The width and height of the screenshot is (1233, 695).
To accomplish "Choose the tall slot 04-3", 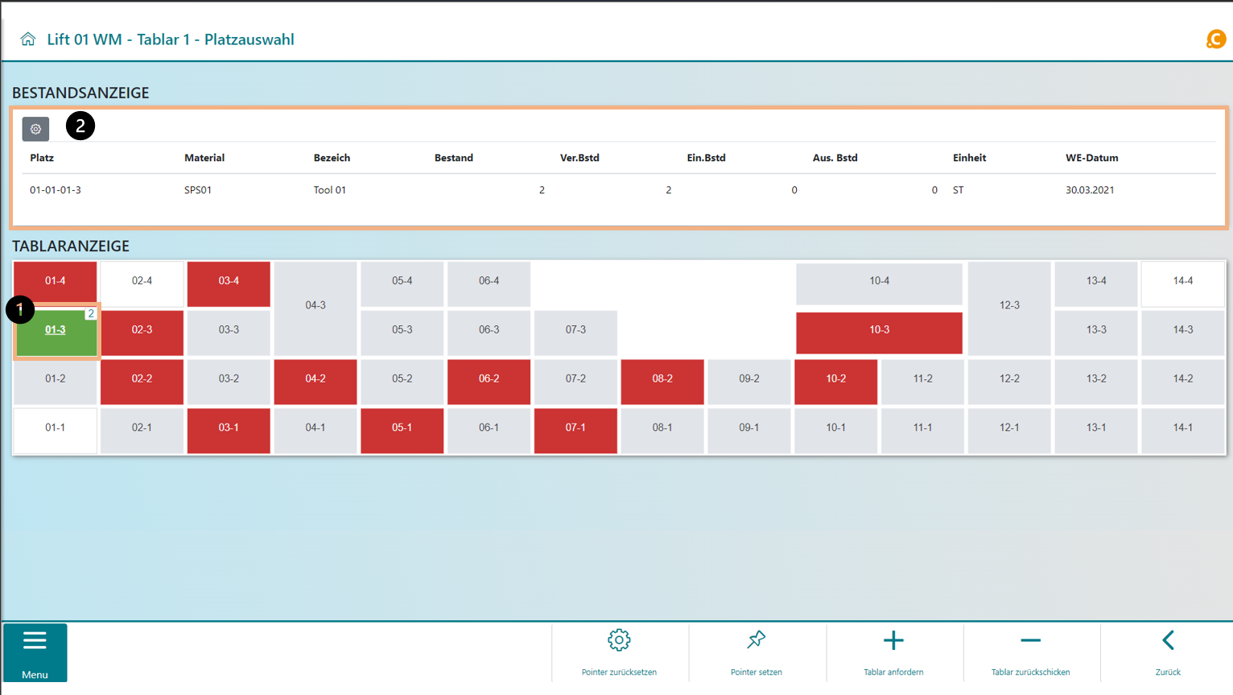I will click(315, 306).
